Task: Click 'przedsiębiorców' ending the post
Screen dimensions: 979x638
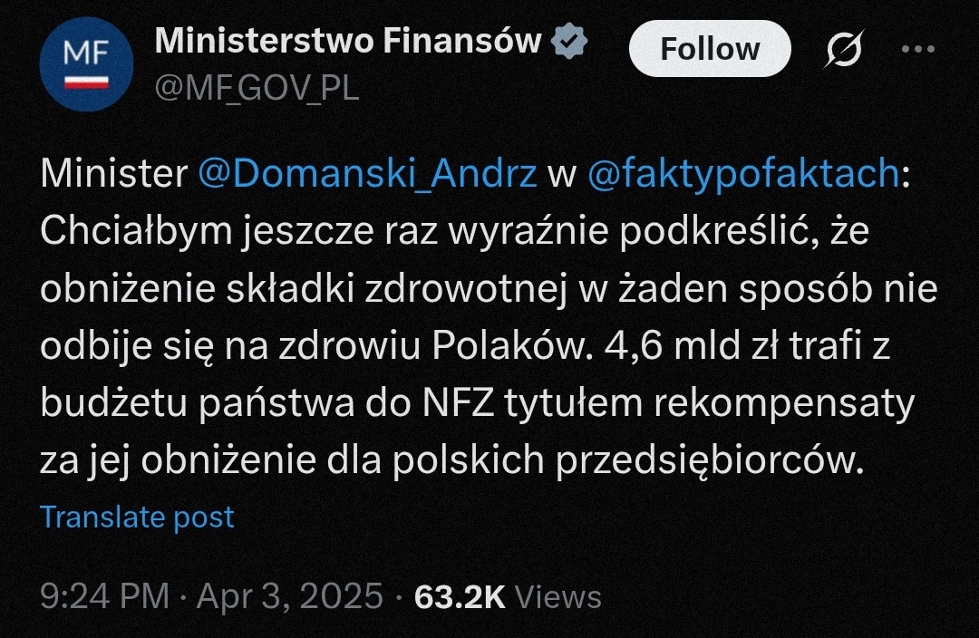Action: (x=709, y=461)
